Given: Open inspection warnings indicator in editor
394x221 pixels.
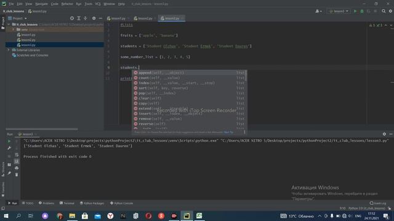Looking at the screenshot, I should (x=376, y=25).
